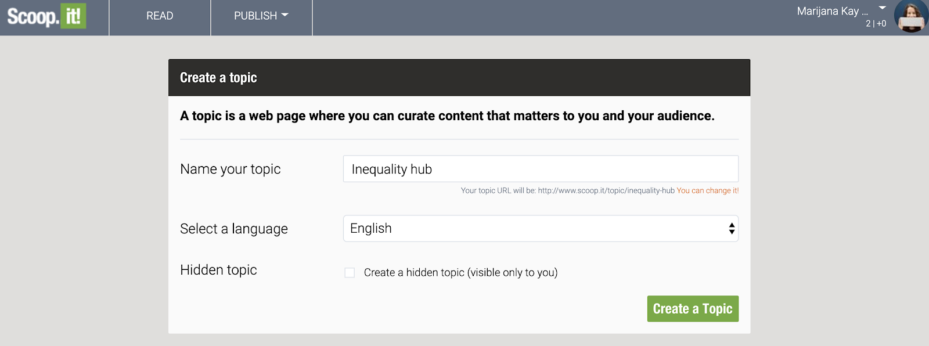Open the English language dropdown
Image resolution: width=929 pixels, height=346 pixels.
click(x=541, y=228)
